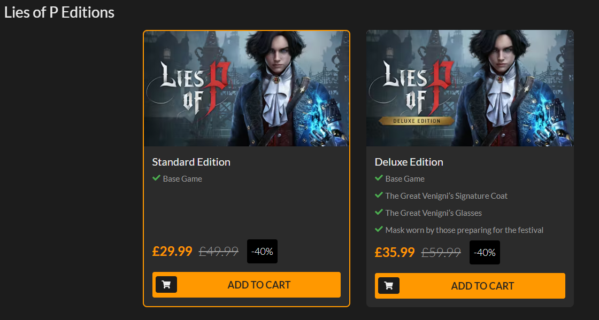599x320 pixels.
Task: Click the checkmark next to Signature Coat
Action: tap(379, 196)
